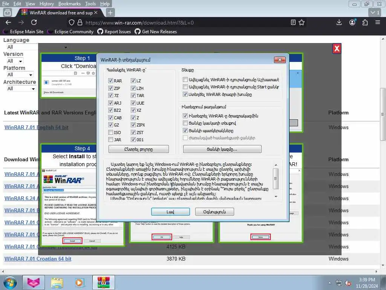386x290 pixels.
Task: Click the select all formats button
Action: coord(139,149)
